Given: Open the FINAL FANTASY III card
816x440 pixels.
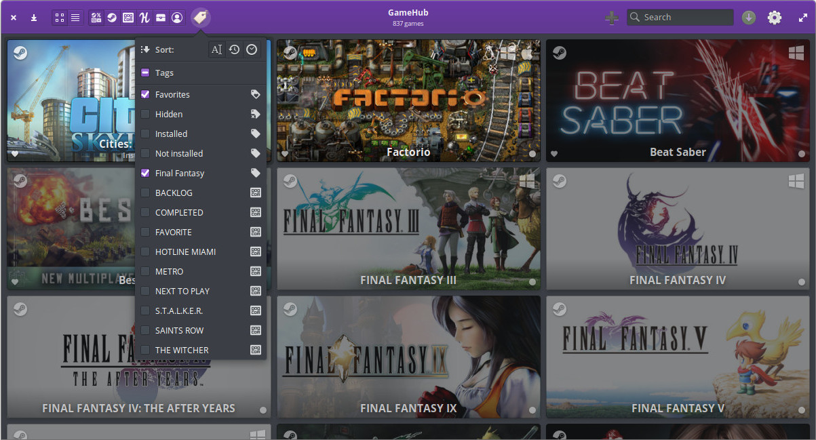Looking at the screenshot, I should point(408,228).
